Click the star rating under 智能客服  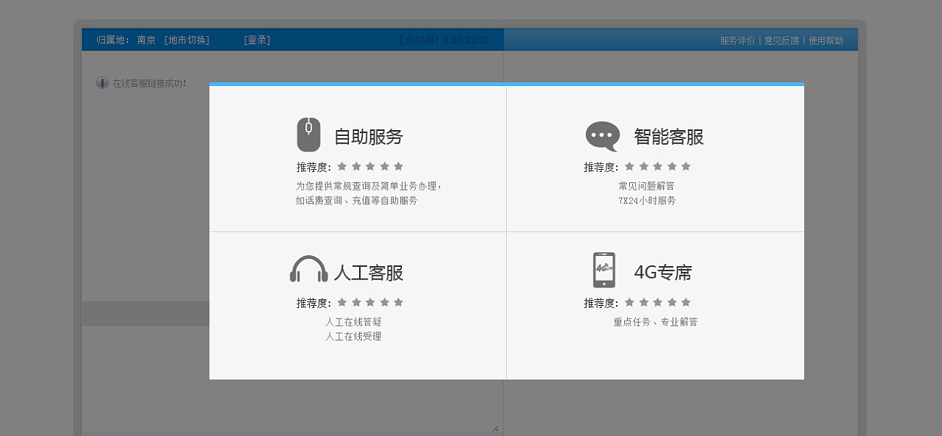(658, 167)
